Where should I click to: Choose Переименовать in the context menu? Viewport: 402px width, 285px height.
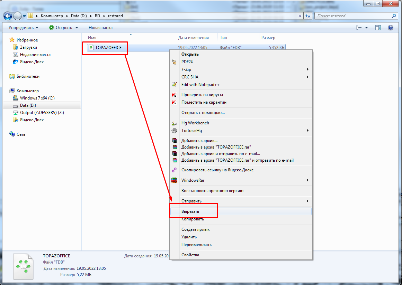point(241,245)
